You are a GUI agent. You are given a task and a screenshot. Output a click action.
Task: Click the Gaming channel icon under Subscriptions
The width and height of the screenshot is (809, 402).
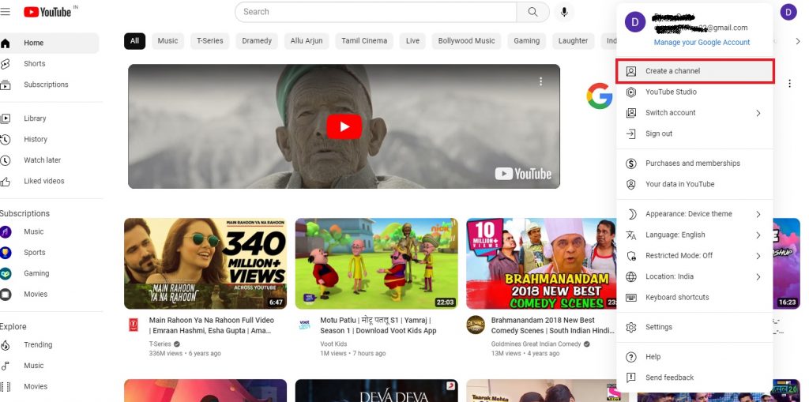[6, 273]
